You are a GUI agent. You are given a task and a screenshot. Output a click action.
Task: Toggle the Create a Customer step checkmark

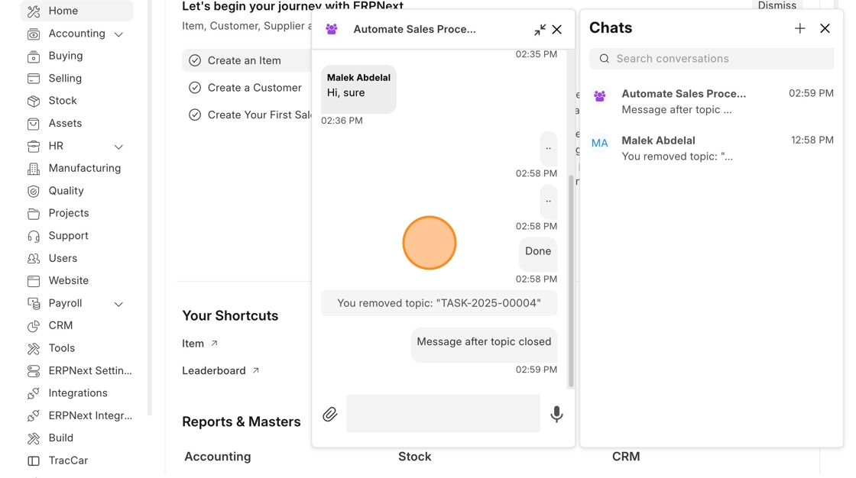coord(195,88)
